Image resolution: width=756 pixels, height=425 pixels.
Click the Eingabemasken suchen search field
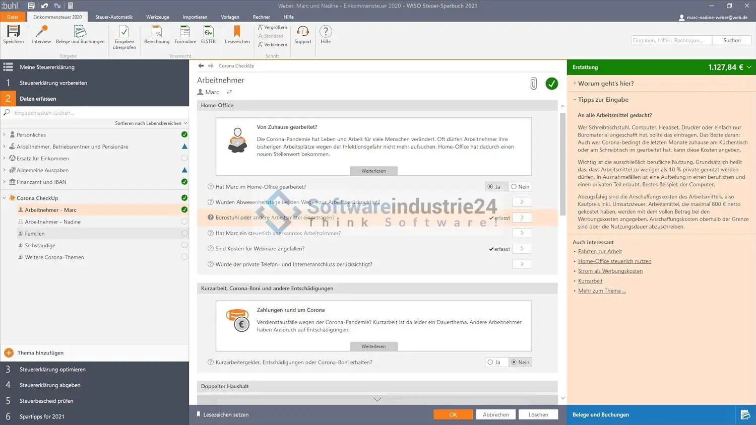(x=96, y=113)
